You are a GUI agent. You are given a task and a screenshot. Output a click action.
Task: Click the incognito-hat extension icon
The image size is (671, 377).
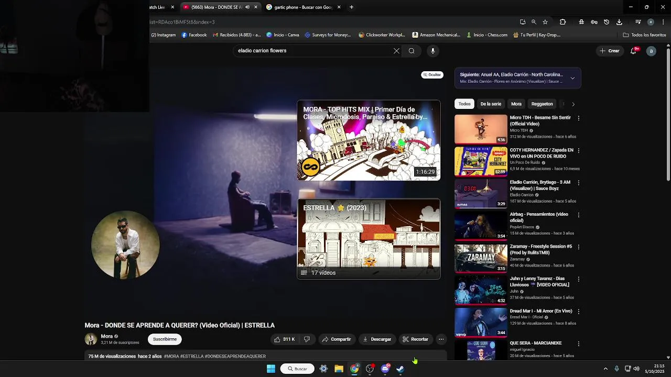click(581, 22)
